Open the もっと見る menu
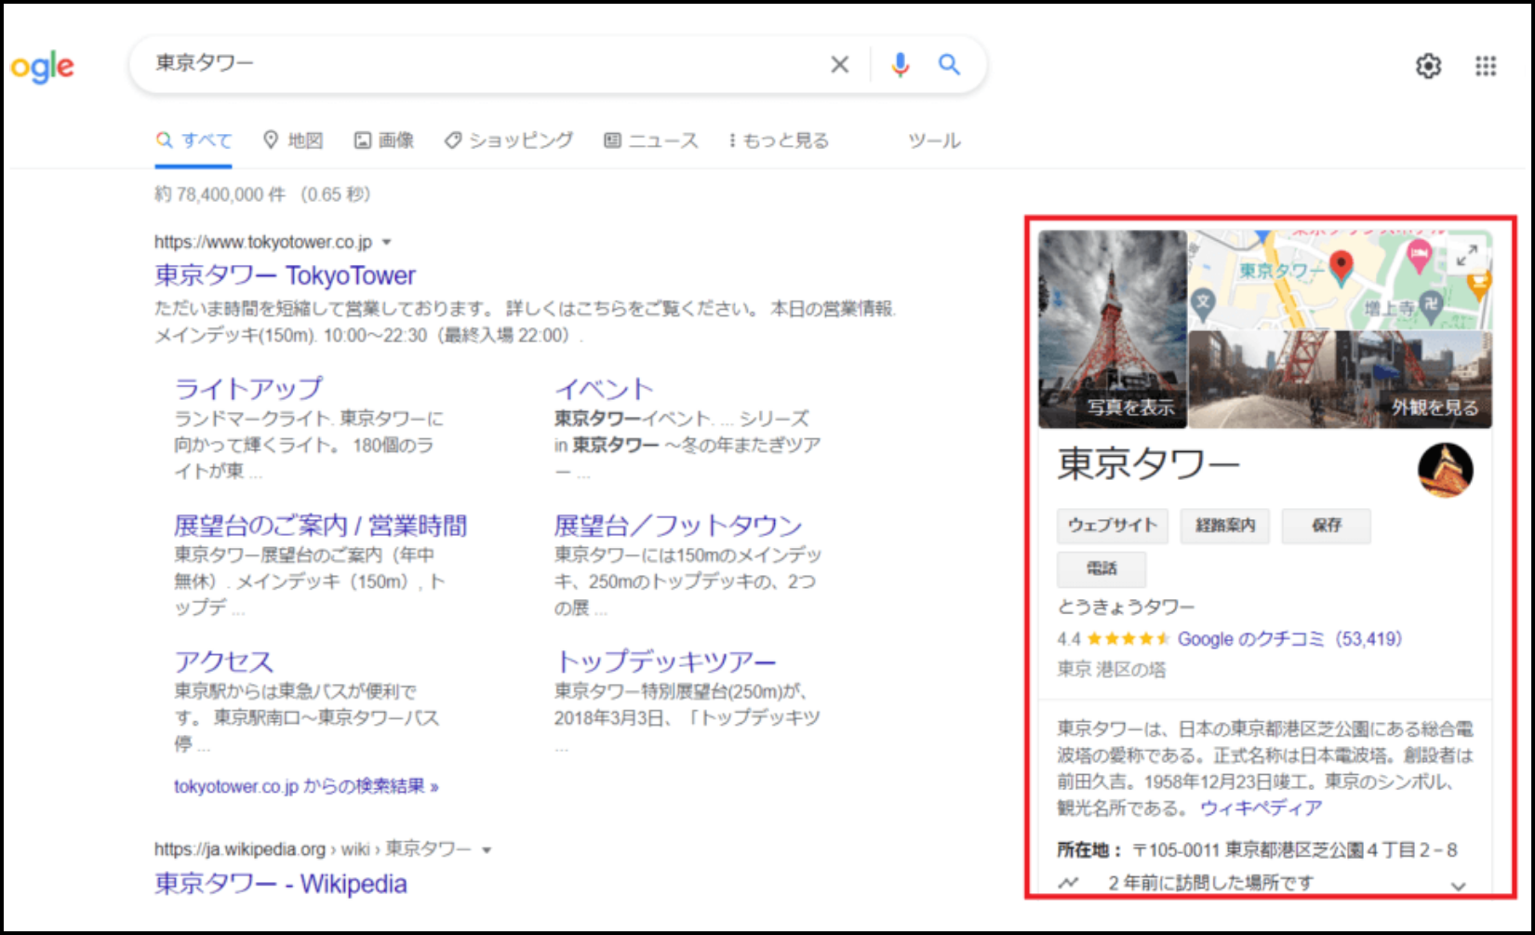The height and width of the screenshot is (935, 1535). 779,140
